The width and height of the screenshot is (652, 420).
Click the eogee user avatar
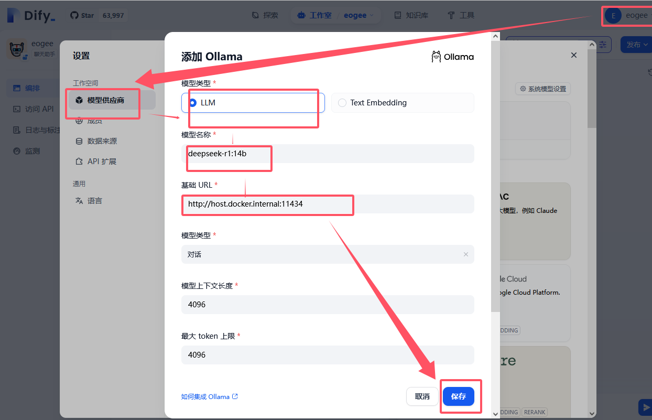612,15
